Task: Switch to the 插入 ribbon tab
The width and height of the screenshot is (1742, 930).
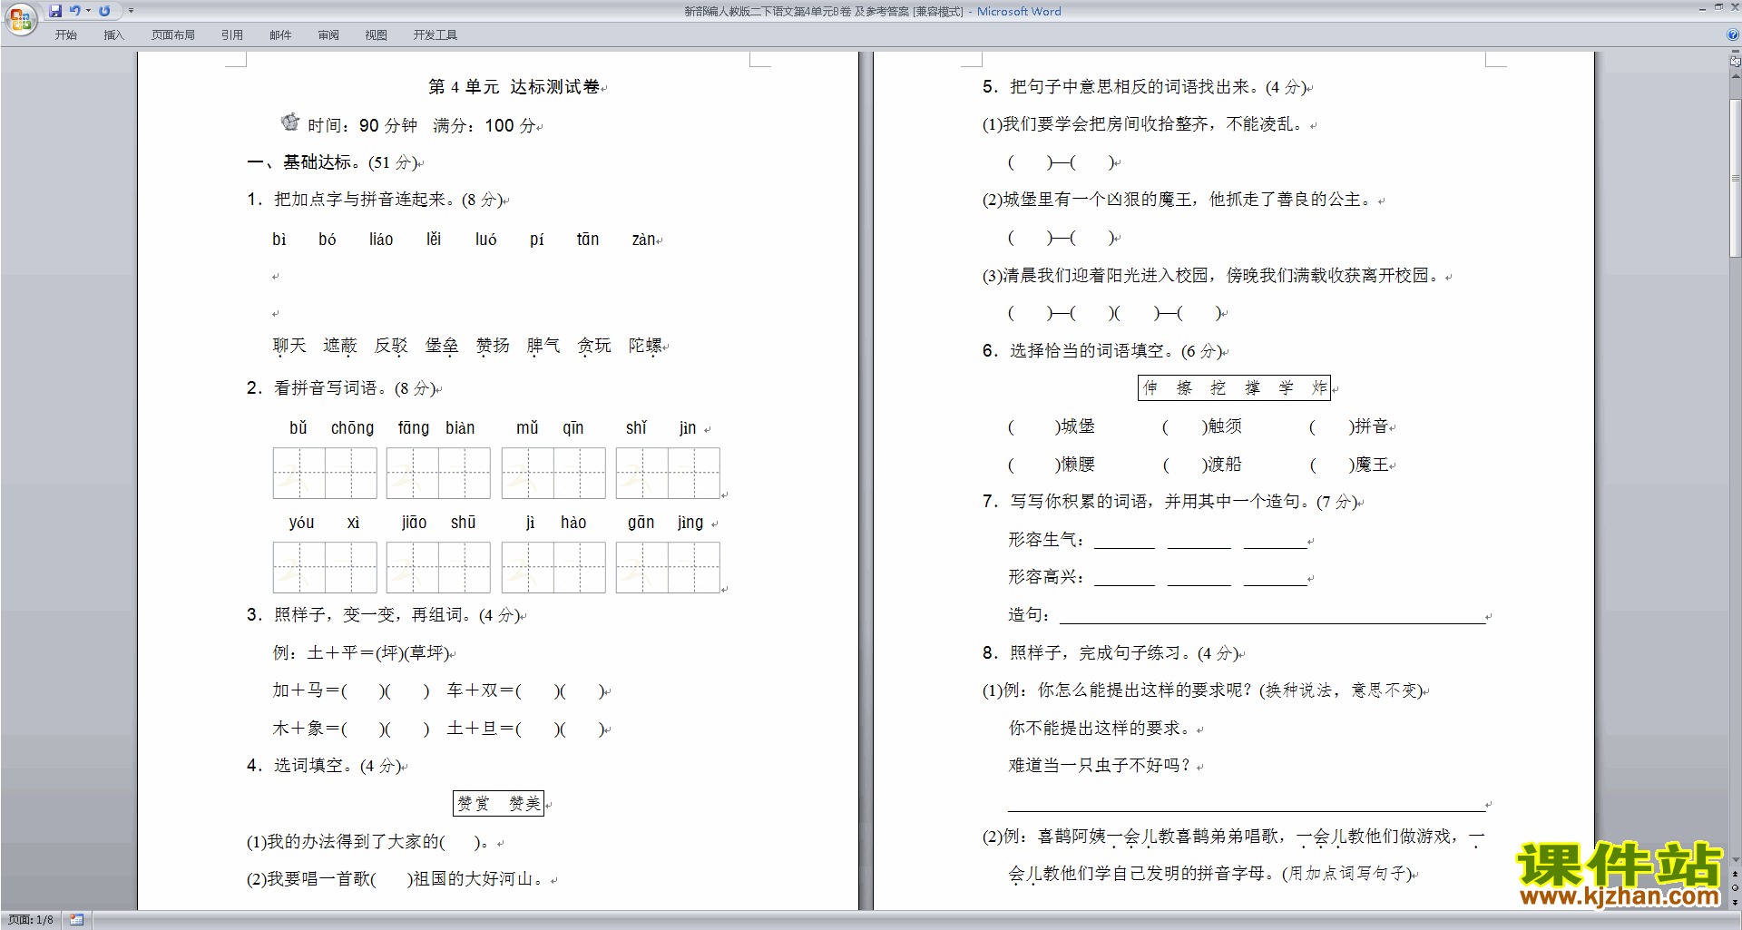Action: click(x=113, y=35)
